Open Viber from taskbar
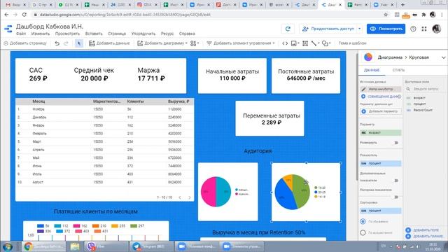This screenshot has width=448, height=252. click(x=106, y=246)
